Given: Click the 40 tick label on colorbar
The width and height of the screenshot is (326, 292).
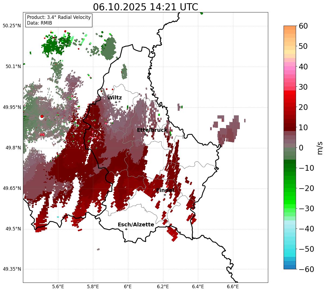Looking at the screenshot, I should [x=303, y=66].
